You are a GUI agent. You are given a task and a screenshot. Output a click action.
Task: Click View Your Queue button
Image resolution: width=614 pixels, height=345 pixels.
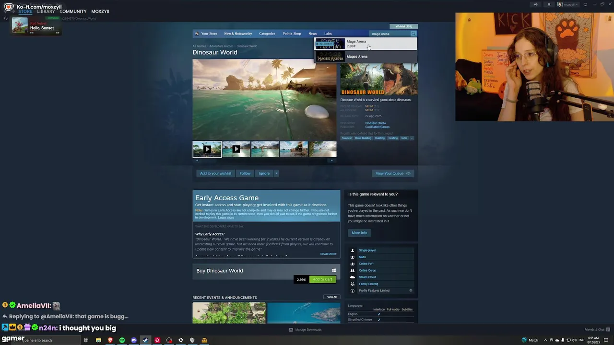[393, 173]
